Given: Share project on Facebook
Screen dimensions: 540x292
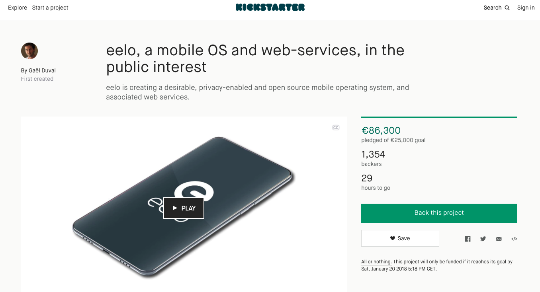Looking at the screenshot, I should pyautogui.click(x=468, y=239).
